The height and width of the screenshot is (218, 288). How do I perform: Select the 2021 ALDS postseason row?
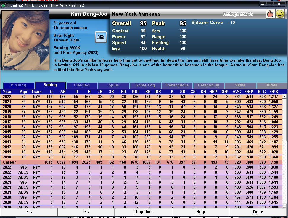coord(141,193)
